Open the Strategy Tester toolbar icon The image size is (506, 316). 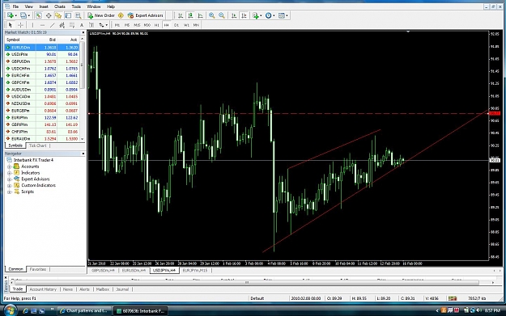pos(78,15)
